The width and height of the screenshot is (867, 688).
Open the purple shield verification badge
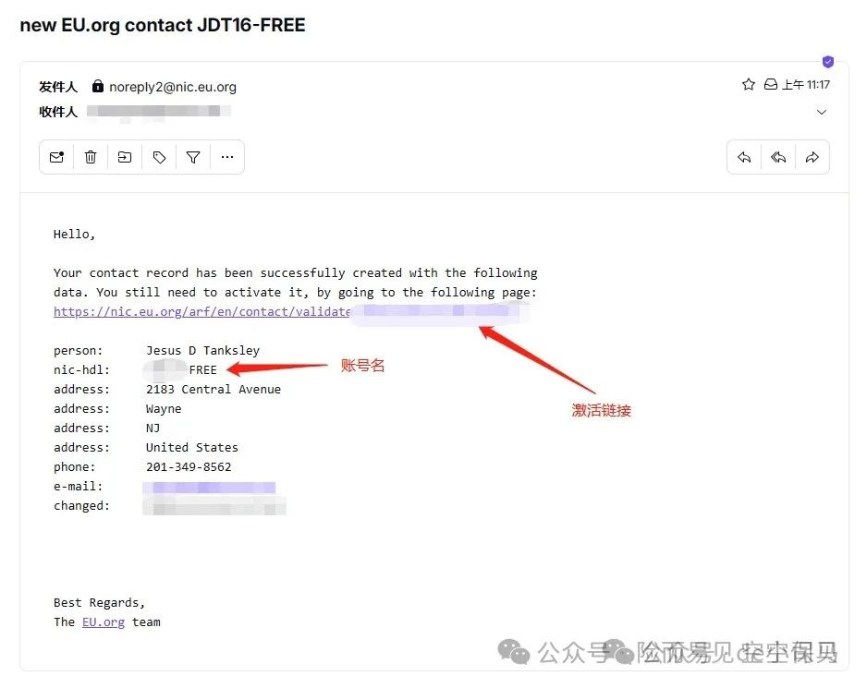[828, 61]
